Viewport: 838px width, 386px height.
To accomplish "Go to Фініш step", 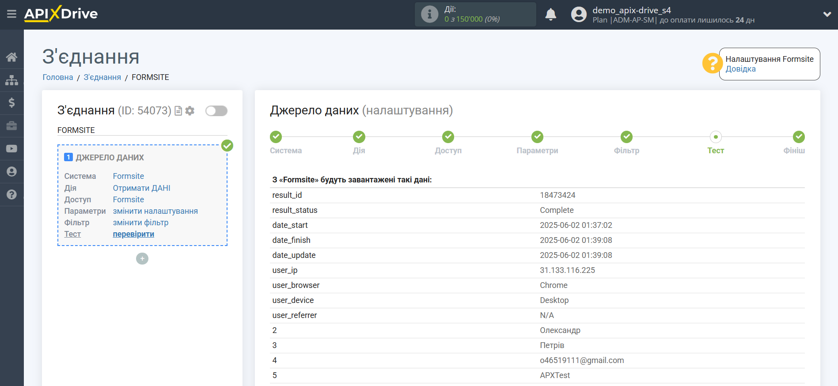I will point(799,137).
